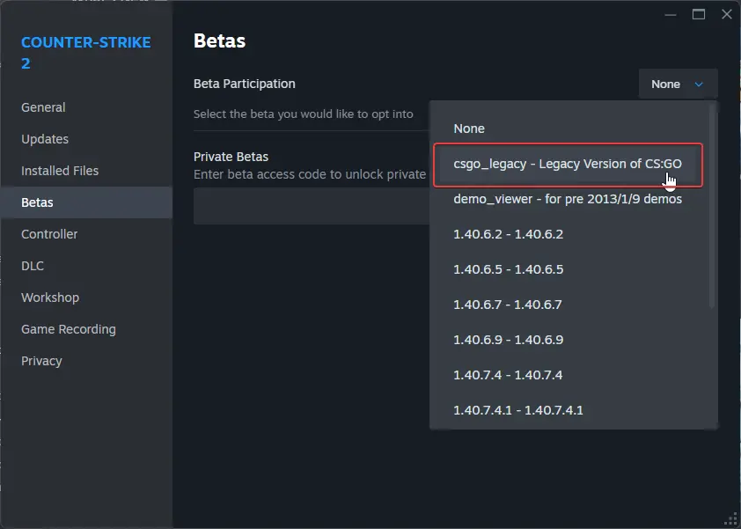Viewport: 741px width, 529px height.
Task: Pick beta version 1.40.6.7
Action: [x=568, y=305]
